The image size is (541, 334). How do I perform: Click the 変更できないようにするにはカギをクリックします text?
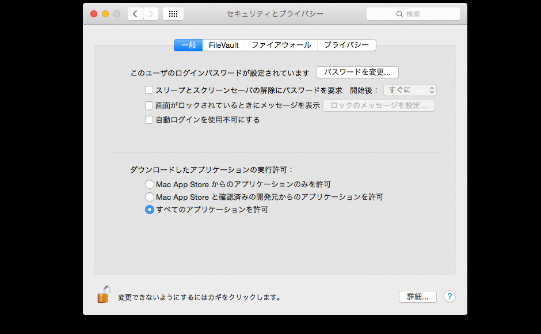pyautogui.click(x=200, y=297)
